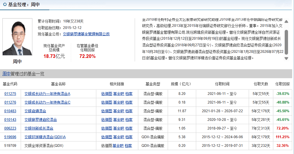Open 基金吧 for fund 011275
This screenshot has width=294, height=154.
pyautogui.click(x=119, y=94)
